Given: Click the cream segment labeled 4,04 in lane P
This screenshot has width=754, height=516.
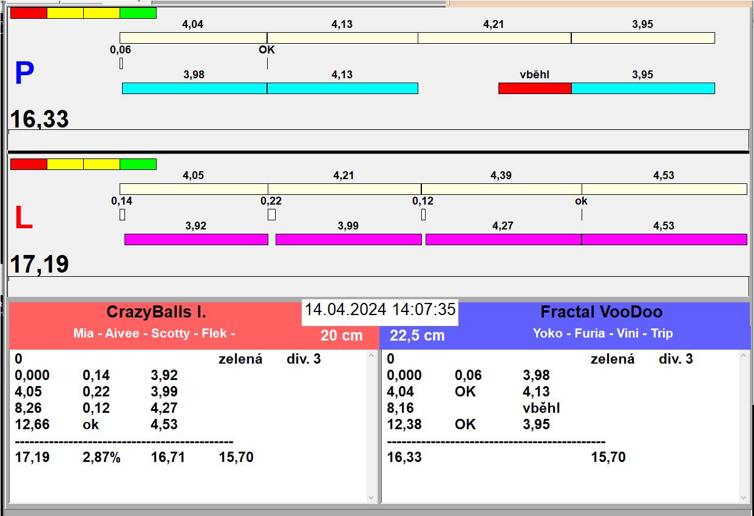Looking at the screenshot, I should click(193, 38).
